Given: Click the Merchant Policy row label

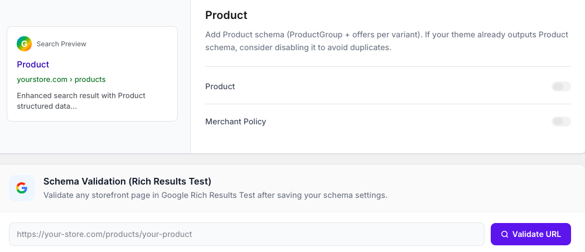Looking at the screenshot, I should [x=235, y=122].
